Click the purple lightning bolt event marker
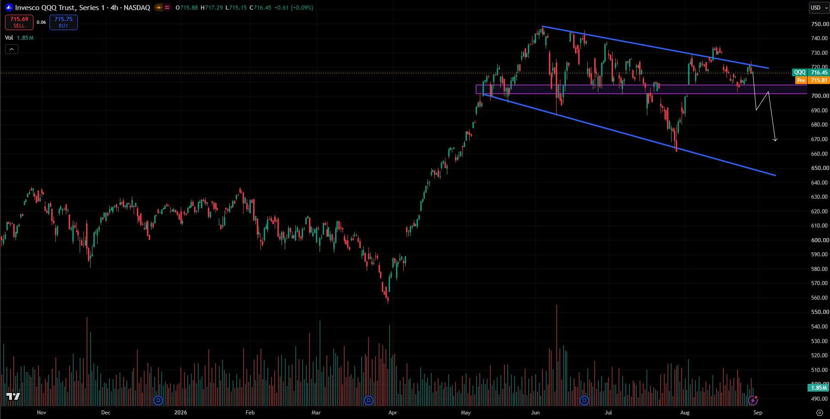This screenshot has width=830, height=419. click(x=753, y=401)
